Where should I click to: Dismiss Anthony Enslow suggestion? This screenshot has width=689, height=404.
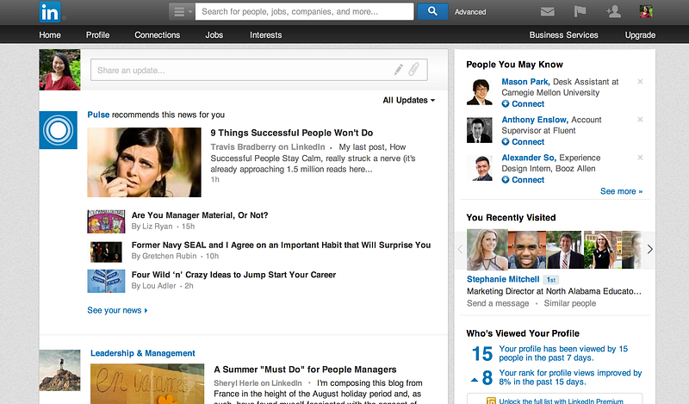click(x=640, y=119)
